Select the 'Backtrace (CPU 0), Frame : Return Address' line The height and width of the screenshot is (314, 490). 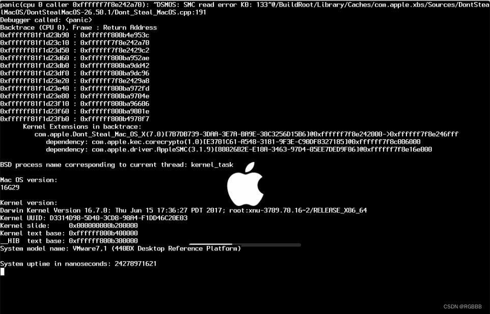tap(78, 27)
